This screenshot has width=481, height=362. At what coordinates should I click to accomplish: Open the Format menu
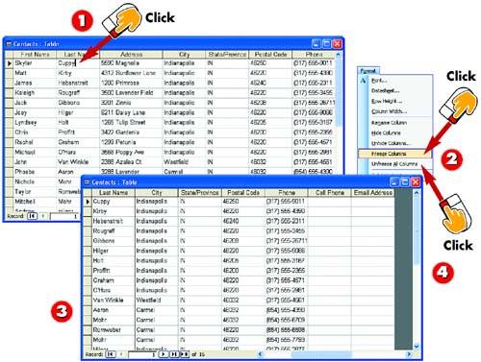367,71
